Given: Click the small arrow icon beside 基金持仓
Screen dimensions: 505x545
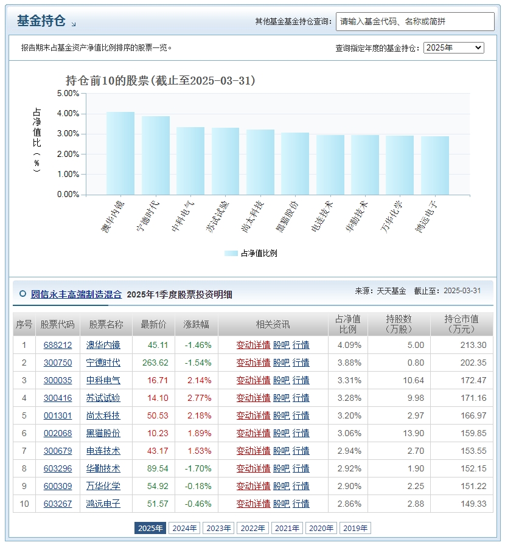Looking at the screenshot, I should [74, 24].
